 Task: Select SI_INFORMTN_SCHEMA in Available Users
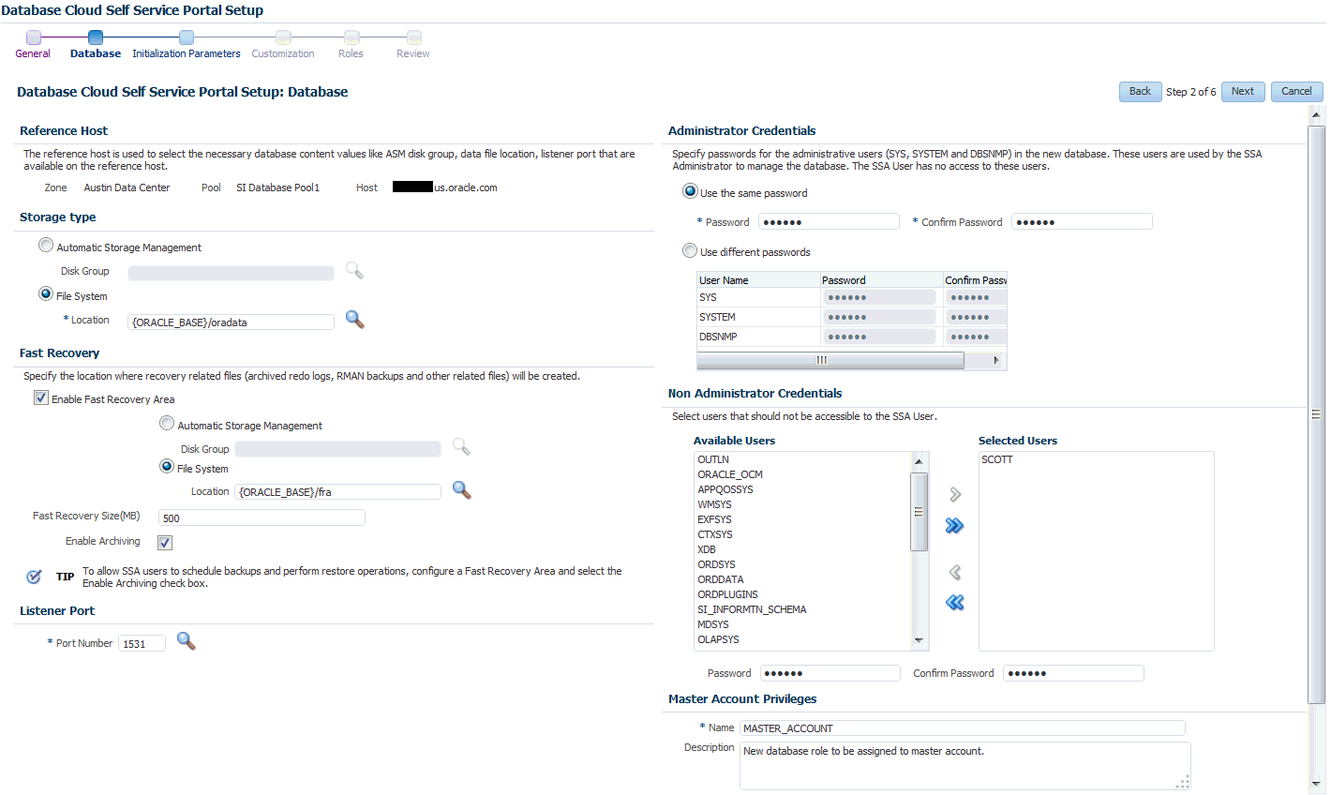point(752,609)
